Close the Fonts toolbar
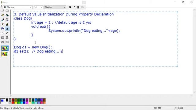The width and height of the screenshot is (196, 110). click(84, 2)
